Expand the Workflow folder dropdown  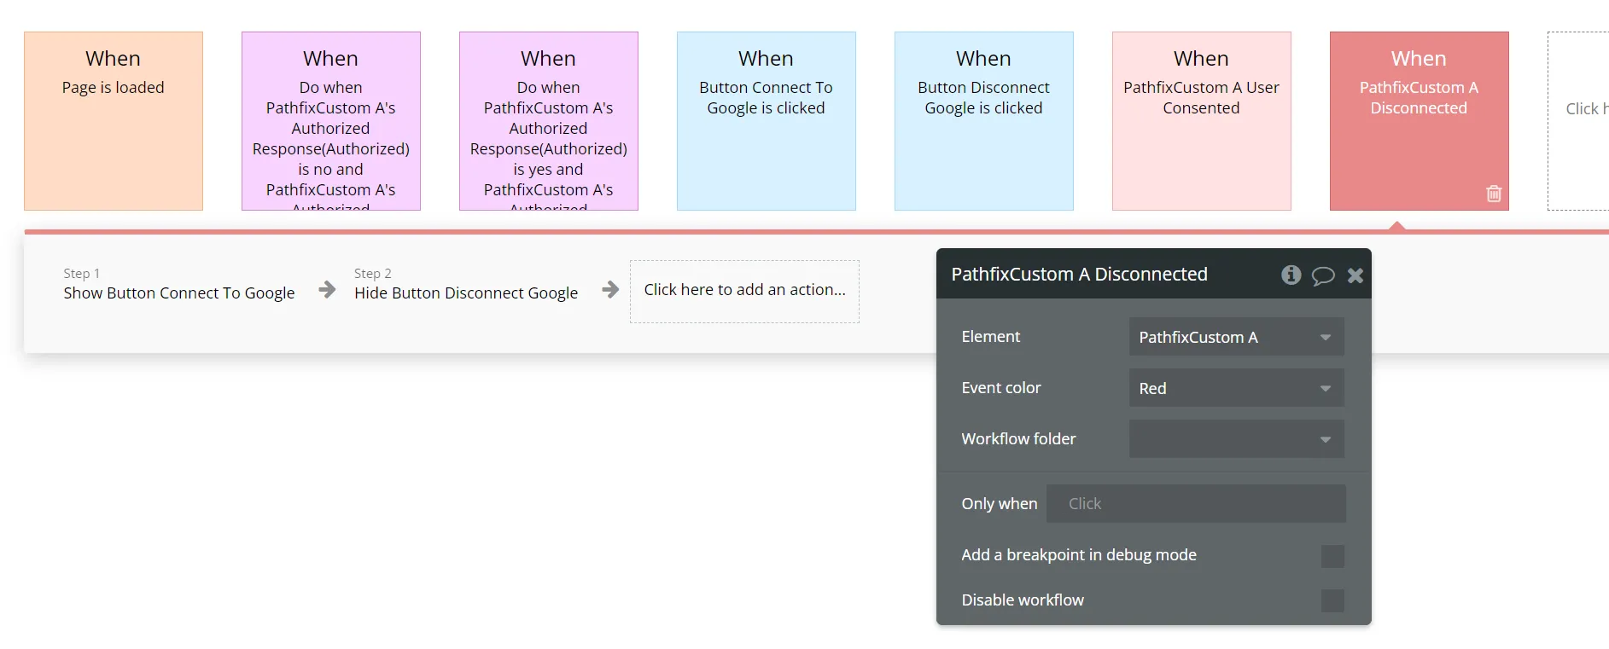click(x=1236, y=439)
